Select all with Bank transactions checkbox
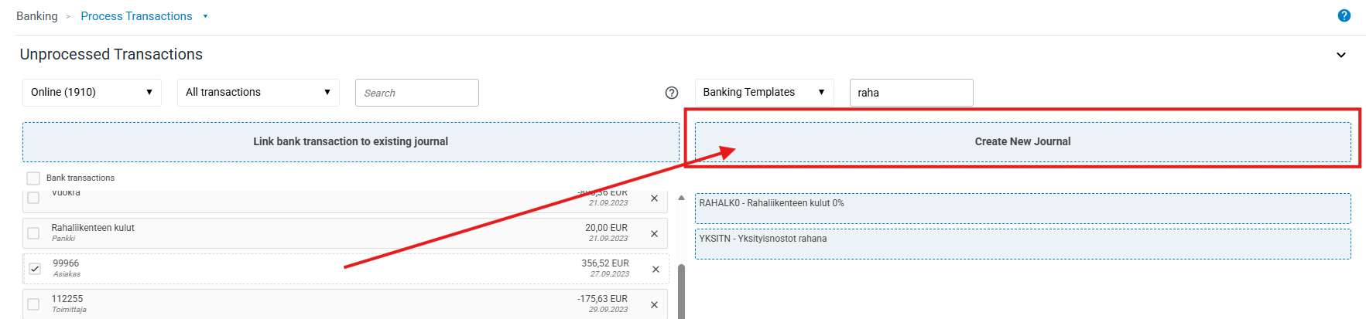This screenshot has width=1366, height=319. (33, 178)
